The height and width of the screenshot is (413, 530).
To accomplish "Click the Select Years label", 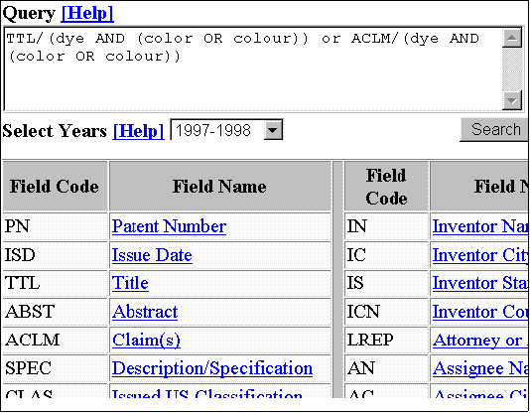I will 55,131.
